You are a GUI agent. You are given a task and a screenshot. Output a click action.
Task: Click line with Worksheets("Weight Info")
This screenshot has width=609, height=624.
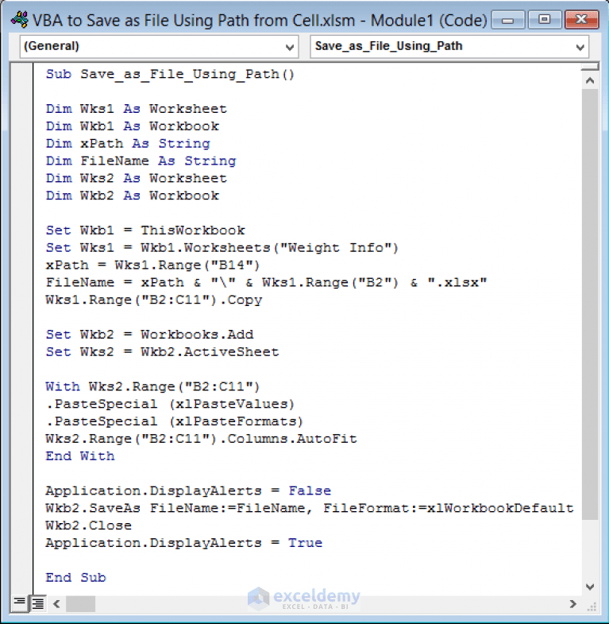click(x=222, y=248)
